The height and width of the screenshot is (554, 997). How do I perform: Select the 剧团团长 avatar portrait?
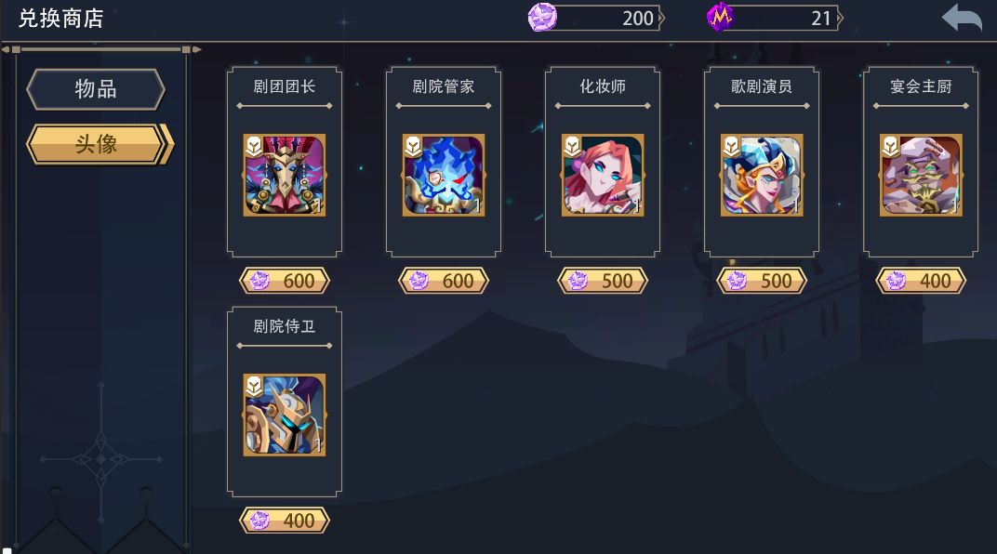pyautogui.click(x=285, y=175)
